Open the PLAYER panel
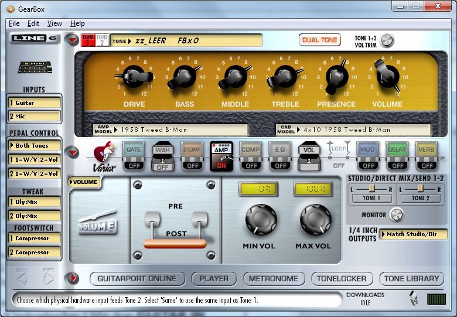This screenshot has height=317, width=457. point(214,279)
